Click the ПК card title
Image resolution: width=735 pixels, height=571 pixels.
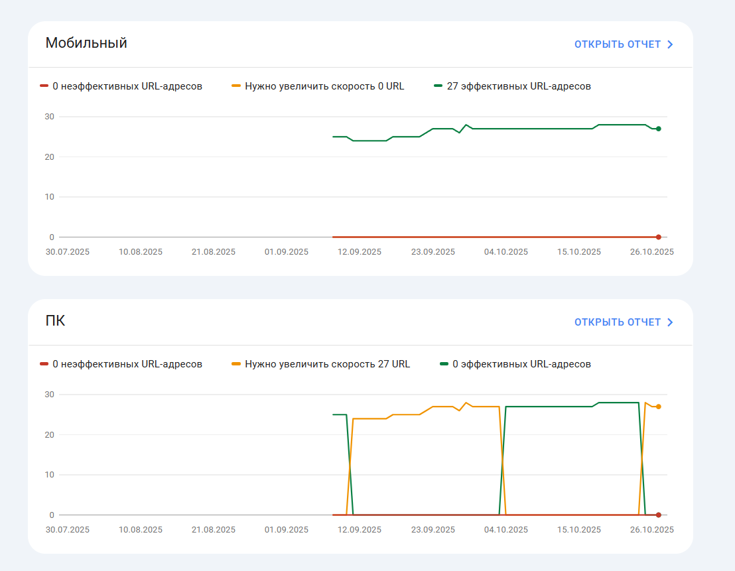(x=55, y=322)
